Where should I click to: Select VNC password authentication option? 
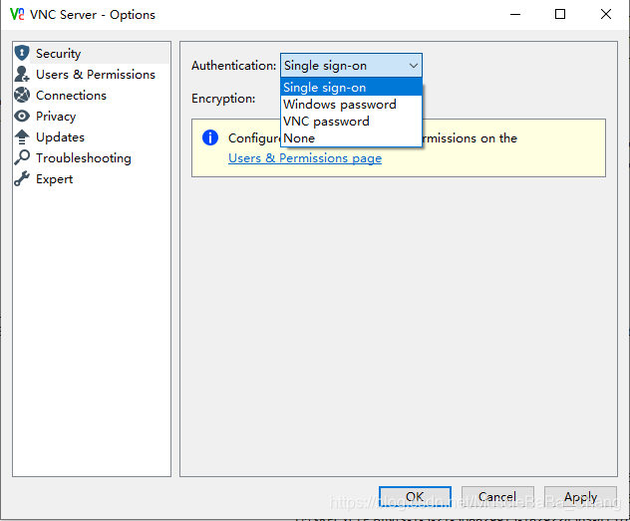click(x=351, y=122)
